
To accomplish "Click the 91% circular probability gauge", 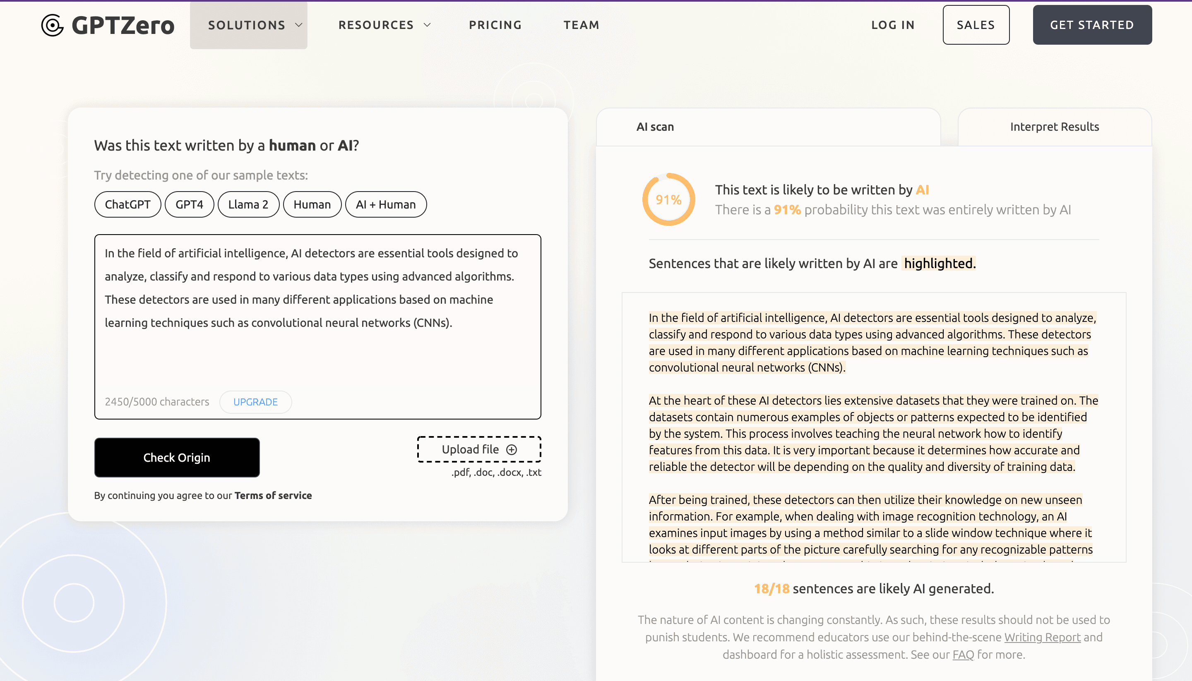I will [x=668, y=200].
